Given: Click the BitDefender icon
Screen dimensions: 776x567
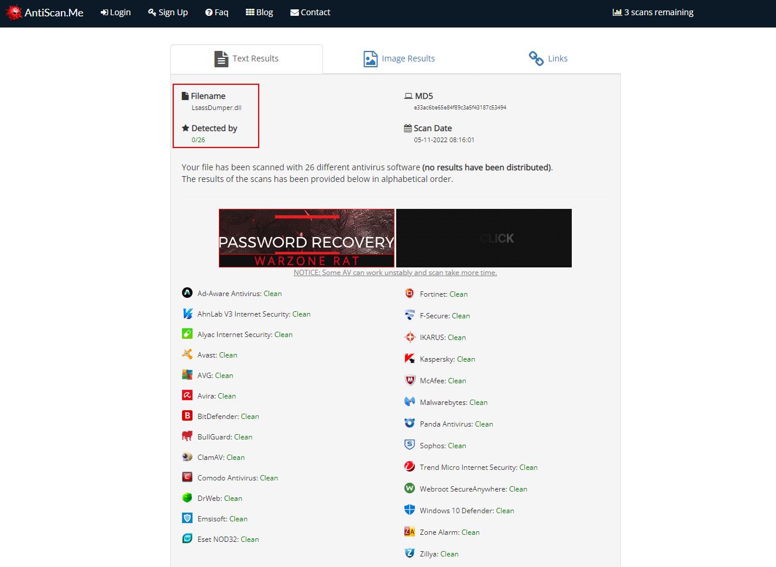Looking at the screenshot, I should point(187,415).
